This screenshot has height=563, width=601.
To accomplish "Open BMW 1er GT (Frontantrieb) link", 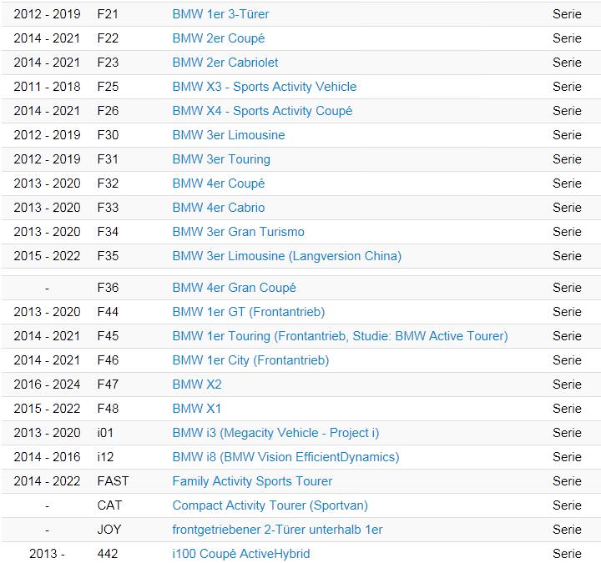I will click(249, 311).
